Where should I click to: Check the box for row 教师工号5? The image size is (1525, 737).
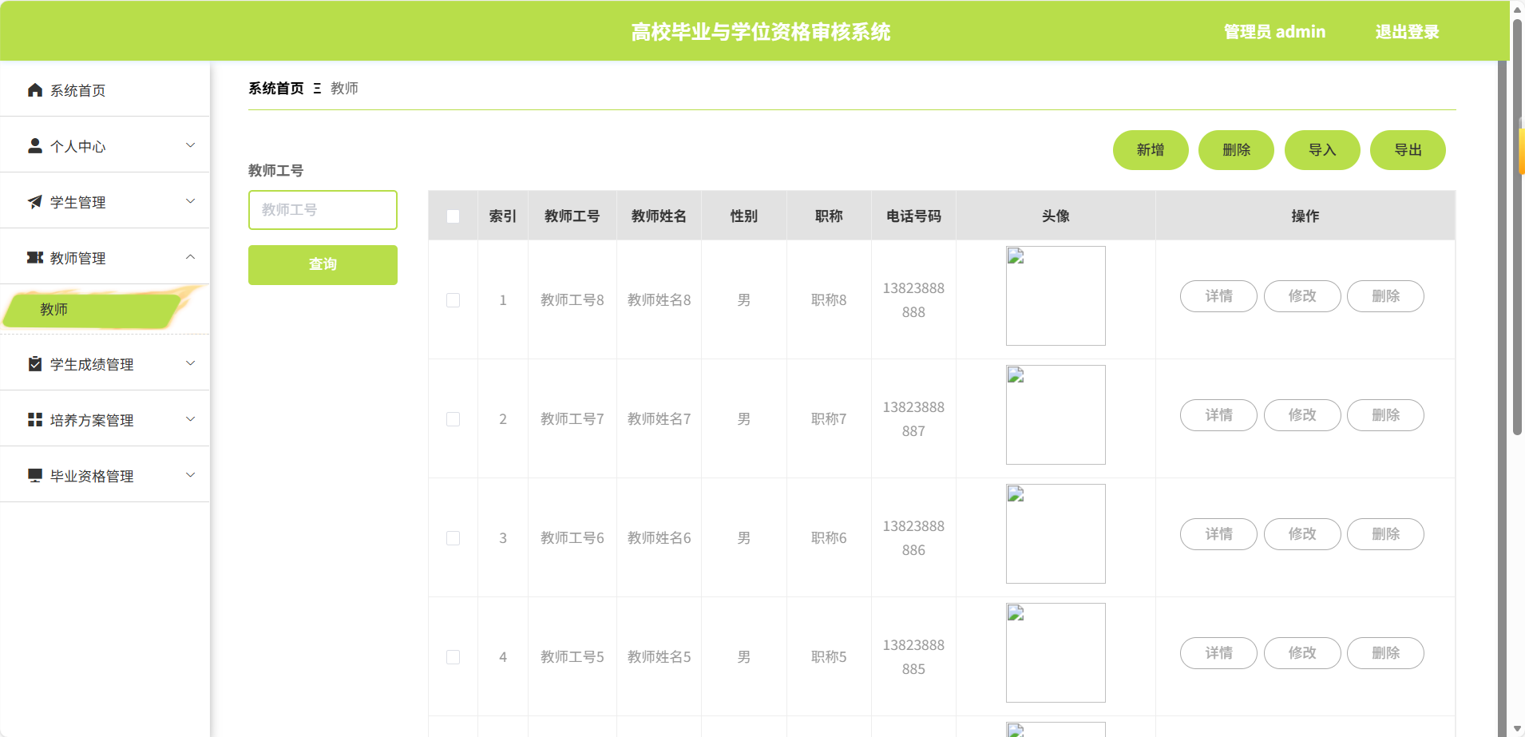[x=453, y=657]
